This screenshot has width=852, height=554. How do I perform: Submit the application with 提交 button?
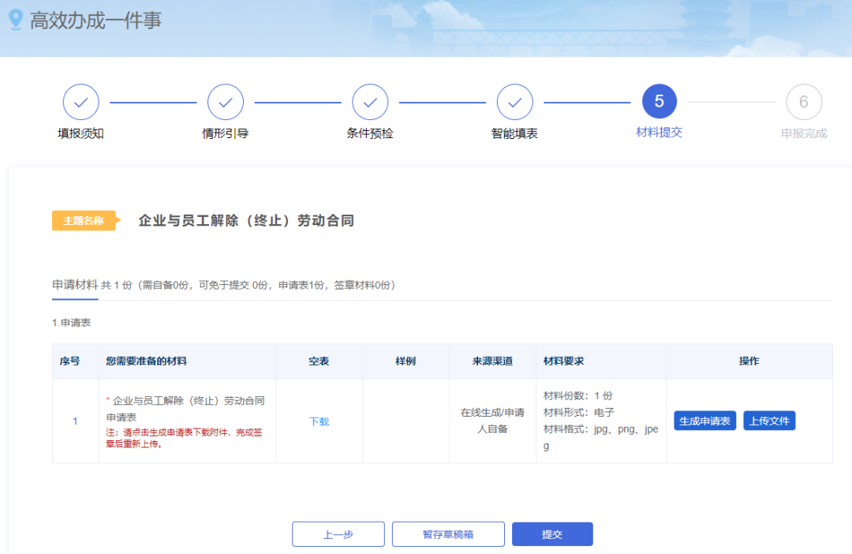coord(552,534)
